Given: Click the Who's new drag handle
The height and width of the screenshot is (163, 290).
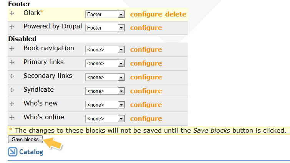Looking at the screenshot, I should pos(12,104).
